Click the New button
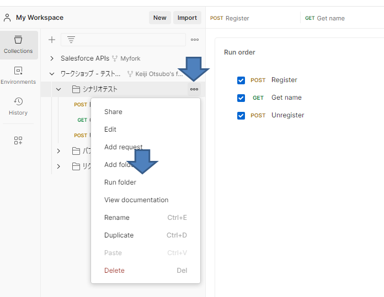384x297 pixels. [x=159, y=18]
